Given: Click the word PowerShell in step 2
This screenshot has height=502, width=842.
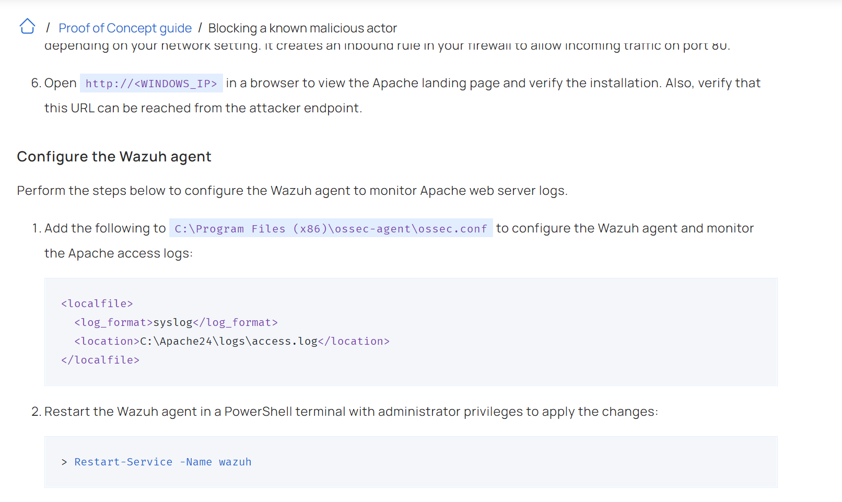Looking at the screenshot, I should click(258, 412).
